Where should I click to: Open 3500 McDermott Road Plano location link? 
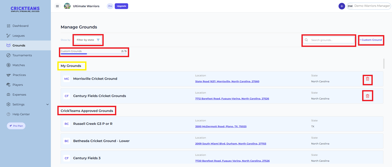tap(221, 126)
